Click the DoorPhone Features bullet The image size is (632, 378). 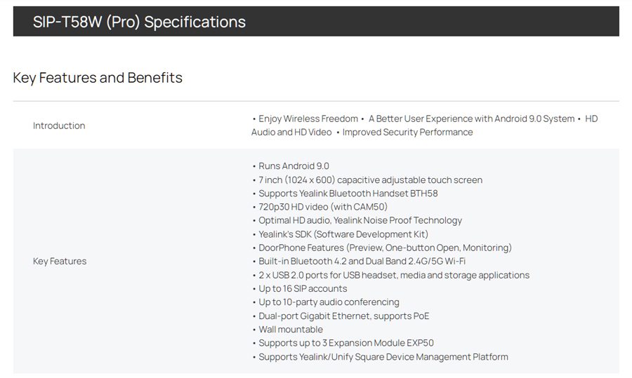coord(385,248)
